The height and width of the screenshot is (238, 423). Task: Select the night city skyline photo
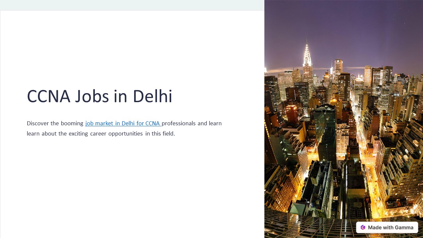click(x=344, y=119)
